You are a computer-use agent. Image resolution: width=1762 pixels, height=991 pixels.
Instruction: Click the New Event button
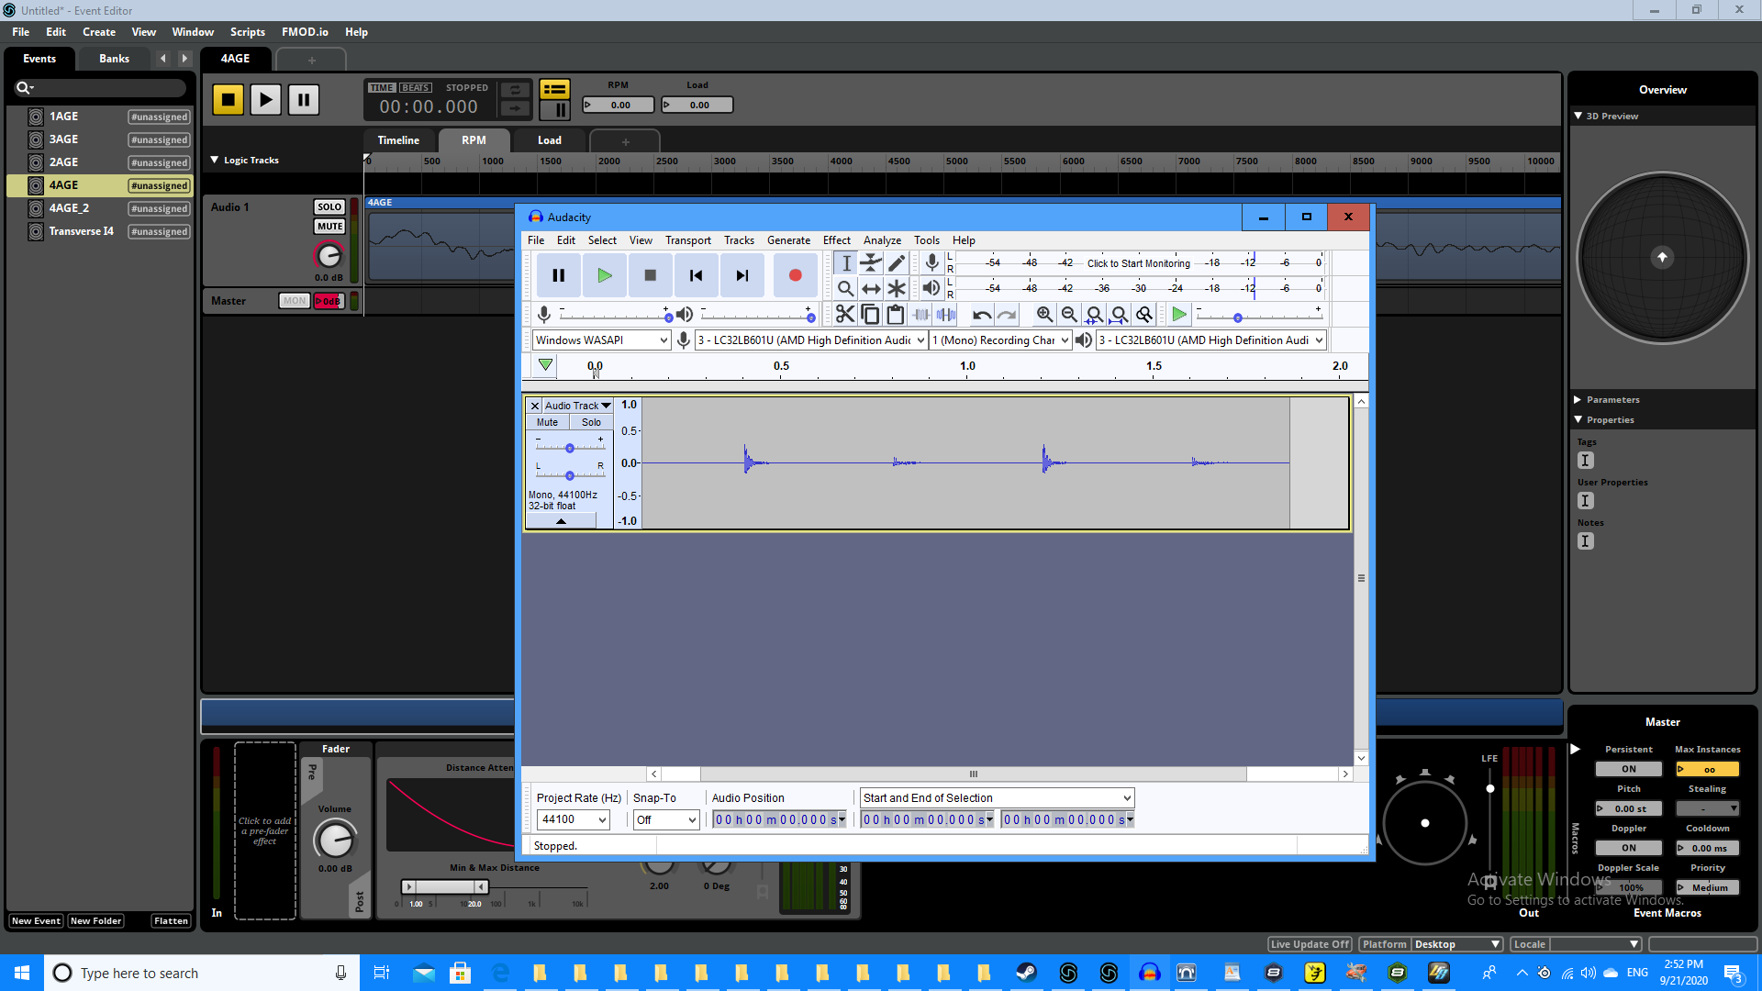coord(36,921)
